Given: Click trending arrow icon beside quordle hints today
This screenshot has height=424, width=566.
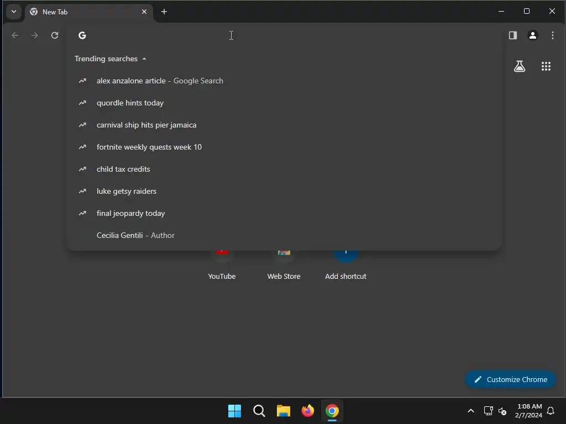Looking at the screenshot, I should tap(83, 103).
